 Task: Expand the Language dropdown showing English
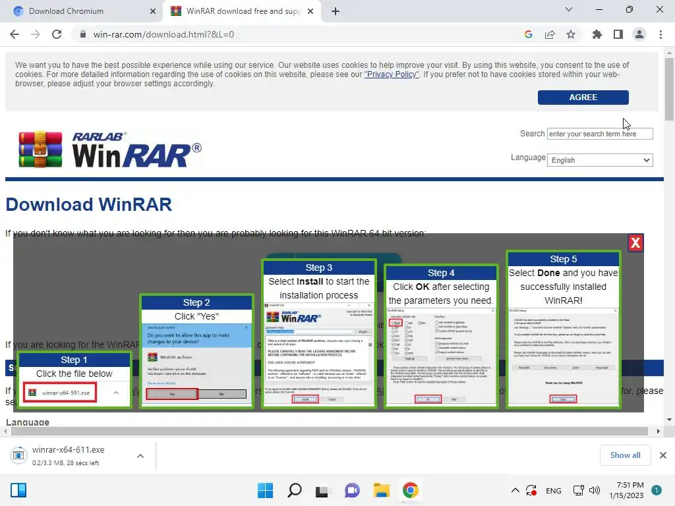click(x=600, y=160)
